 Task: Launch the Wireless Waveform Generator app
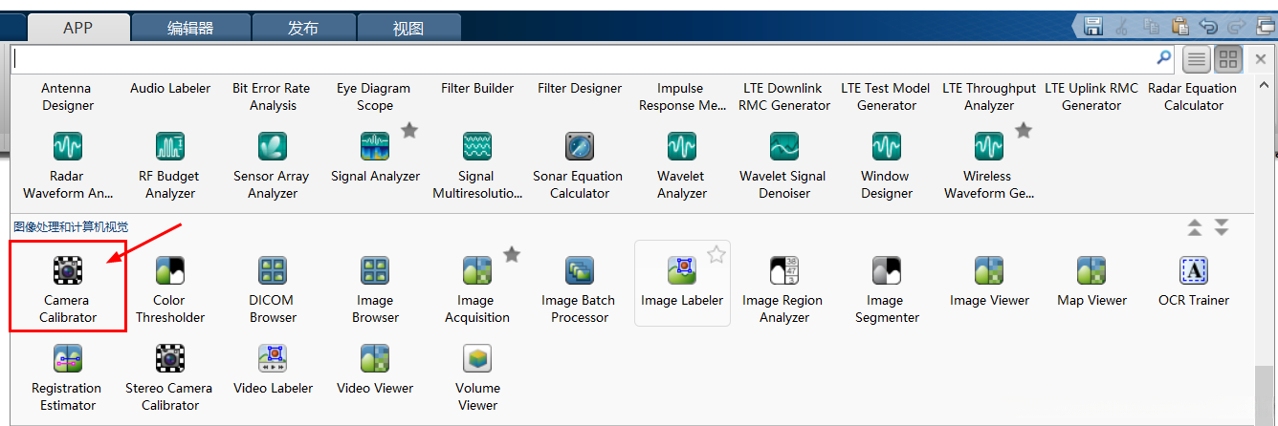(989, 164)
